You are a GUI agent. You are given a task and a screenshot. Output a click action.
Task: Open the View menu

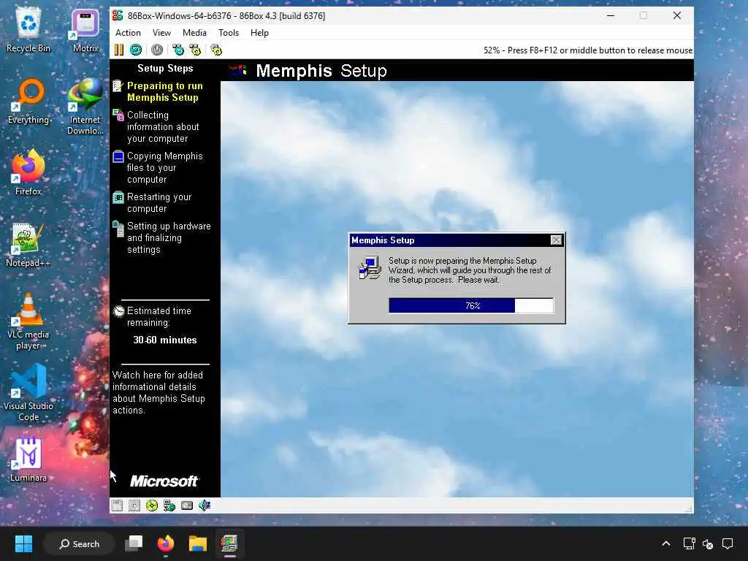point(161,33)
